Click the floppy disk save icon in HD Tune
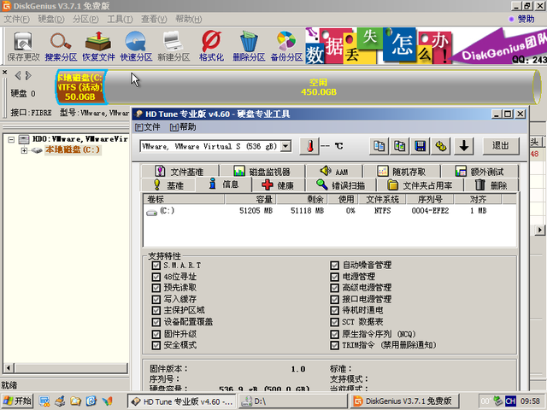This screenshot has width=547, height=410. pyautogui.click(x=421, y=146)
